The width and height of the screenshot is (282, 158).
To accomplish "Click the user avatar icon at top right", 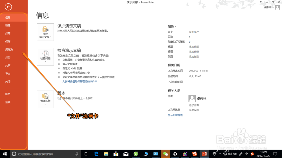I will coord(277,8).
